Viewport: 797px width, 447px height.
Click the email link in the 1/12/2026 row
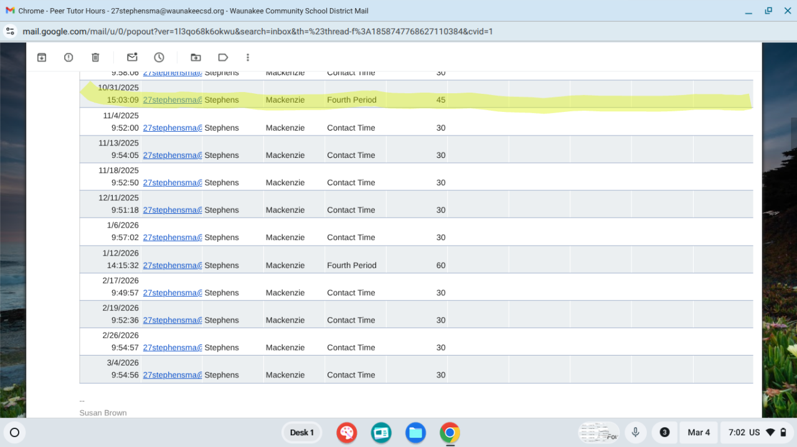click(172, 265)
